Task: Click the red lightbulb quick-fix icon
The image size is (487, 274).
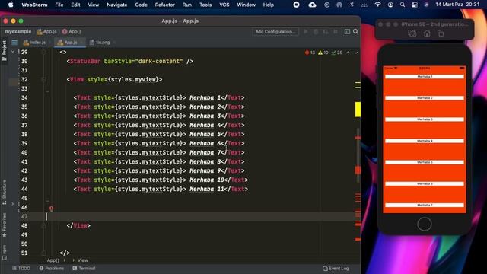Action: pos(51,209)
